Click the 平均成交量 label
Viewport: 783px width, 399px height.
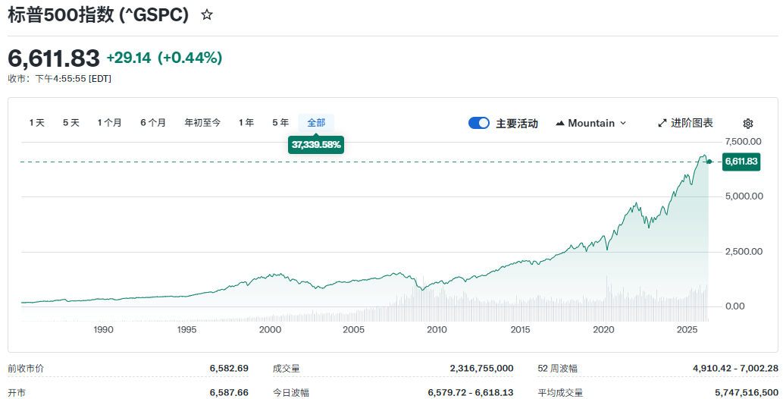coord(560,392)
